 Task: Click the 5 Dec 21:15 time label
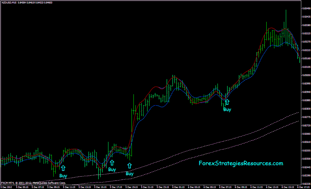pos(147,187)
